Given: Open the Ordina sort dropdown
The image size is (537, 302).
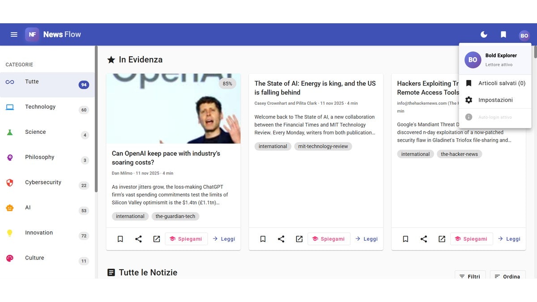Looking at the screenshot, I should (508, 276).
